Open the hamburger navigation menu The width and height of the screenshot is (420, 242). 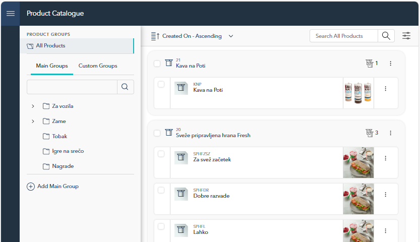(x=11, y=14)
